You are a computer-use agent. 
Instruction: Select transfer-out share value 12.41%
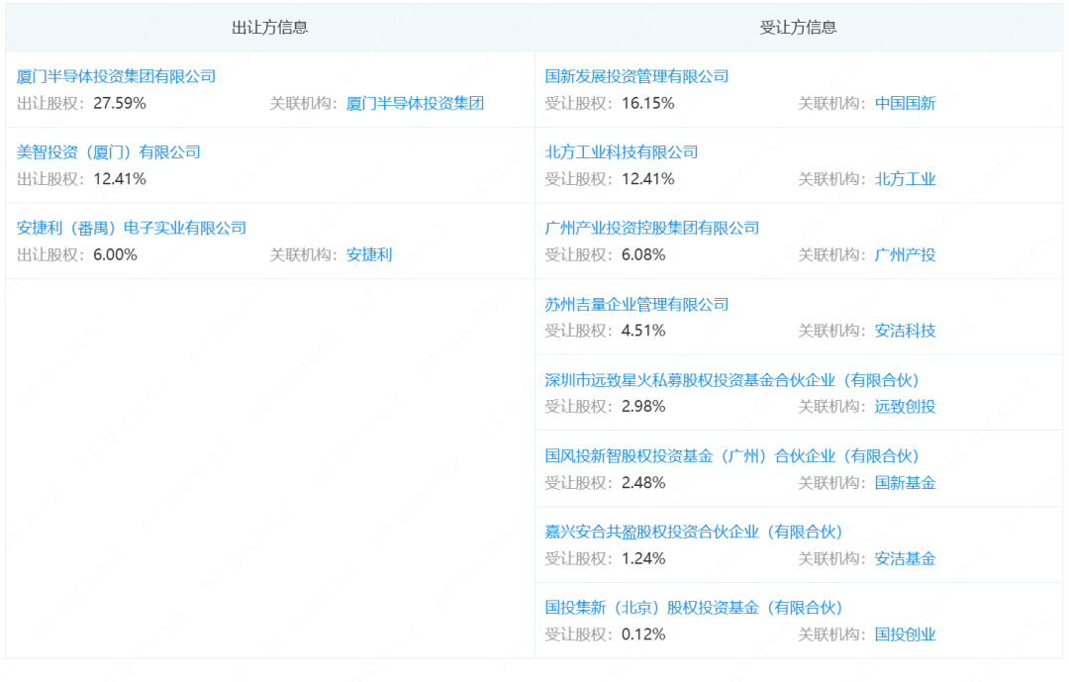pos(120,179)
